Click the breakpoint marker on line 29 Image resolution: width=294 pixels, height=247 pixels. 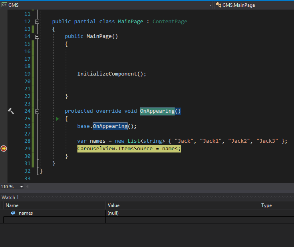4,148
